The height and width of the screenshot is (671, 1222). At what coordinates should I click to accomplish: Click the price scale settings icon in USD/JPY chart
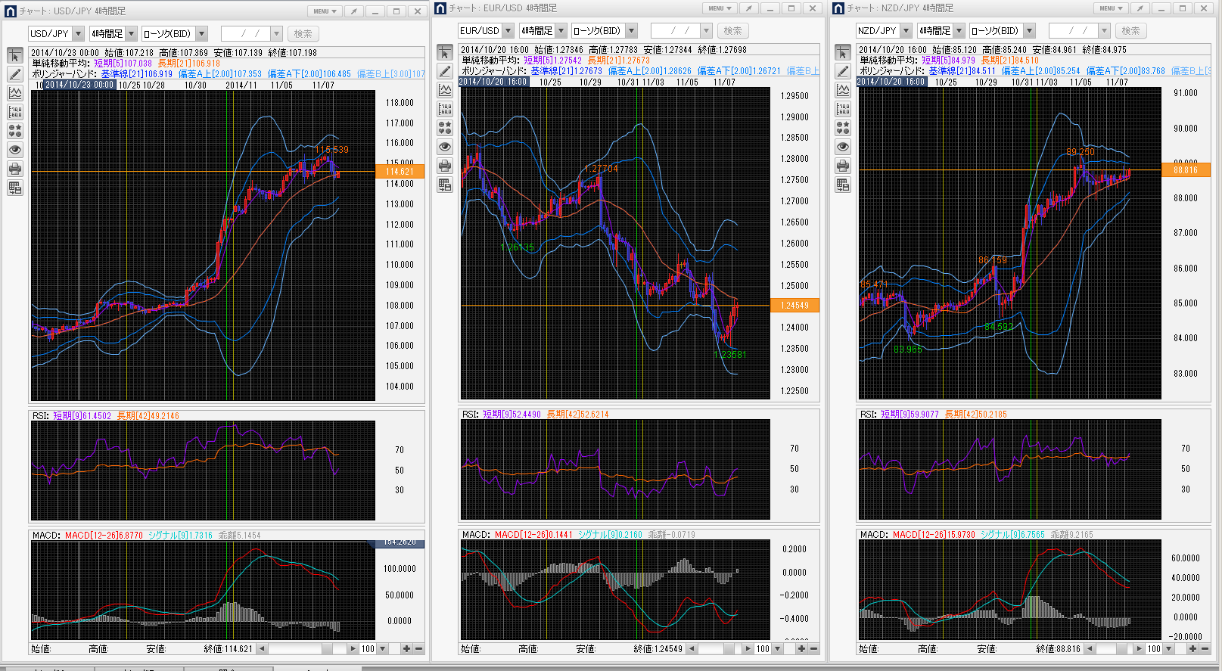pos(15,112)
